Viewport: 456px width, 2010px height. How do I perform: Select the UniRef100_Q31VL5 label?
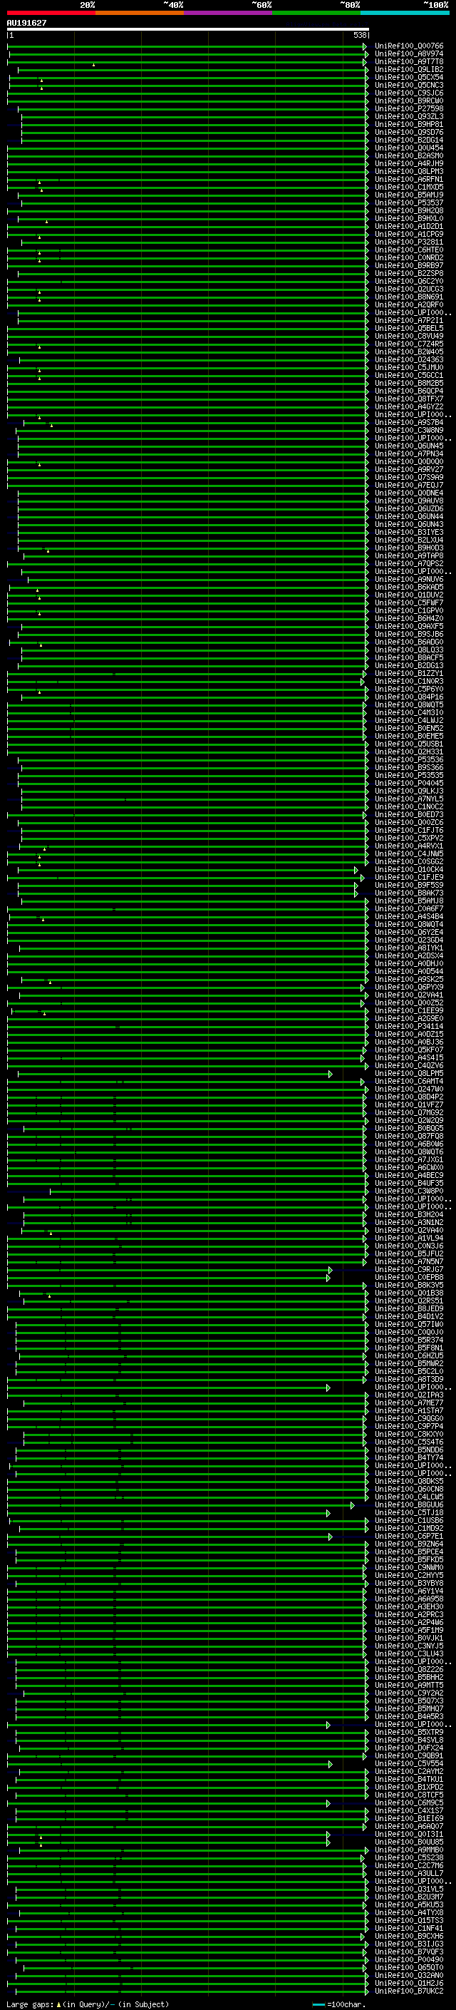coord(409,1889)
